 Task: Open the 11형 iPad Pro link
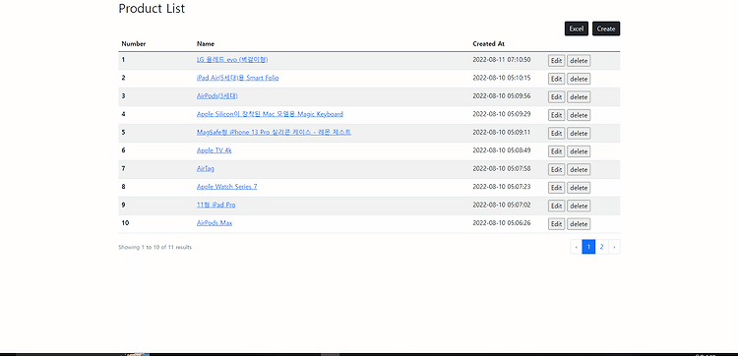point(216,205)
